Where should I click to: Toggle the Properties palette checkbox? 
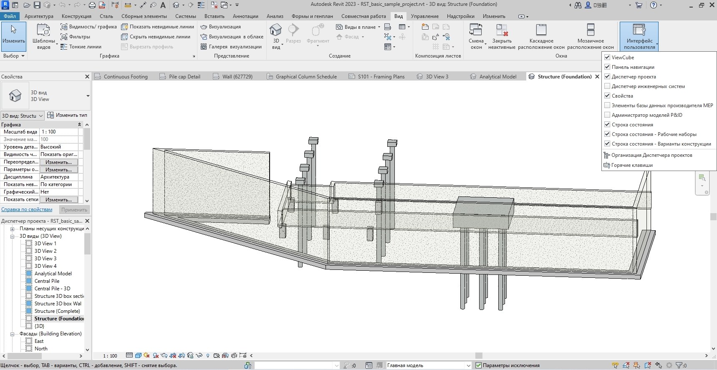(607, 96)
